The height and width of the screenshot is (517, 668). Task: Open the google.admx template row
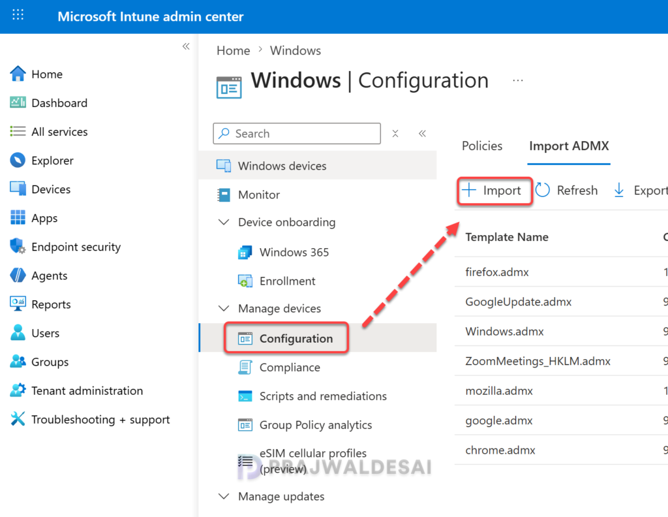[x=561, y=420]
